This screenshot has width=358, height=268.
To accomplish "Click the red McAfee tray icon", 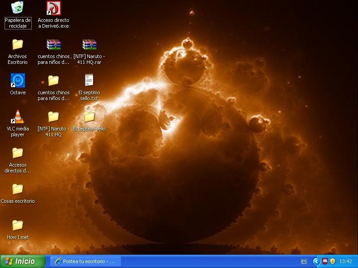I will [x=325, y=261].
